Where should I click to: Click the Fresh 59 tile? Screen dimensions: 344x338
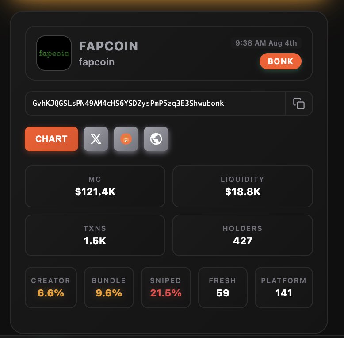223,288
